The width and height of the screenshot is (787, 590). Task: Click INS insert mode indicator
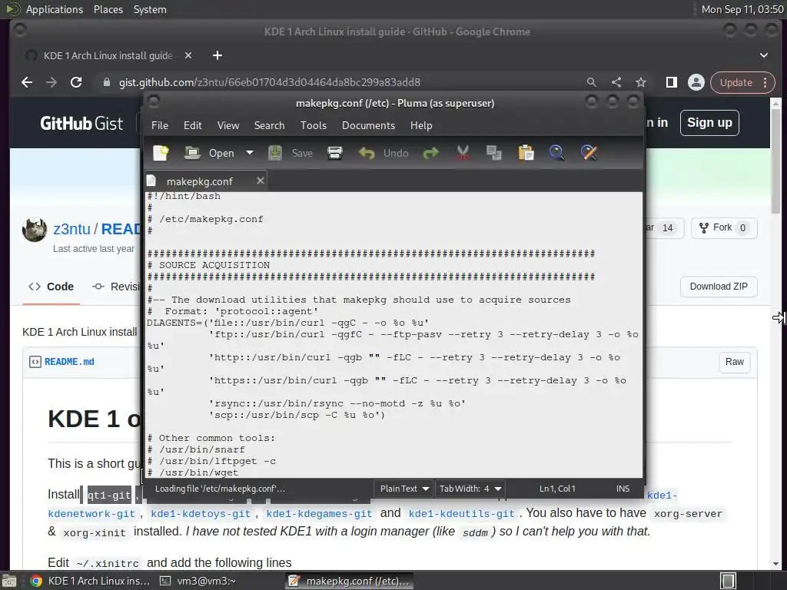623,488
